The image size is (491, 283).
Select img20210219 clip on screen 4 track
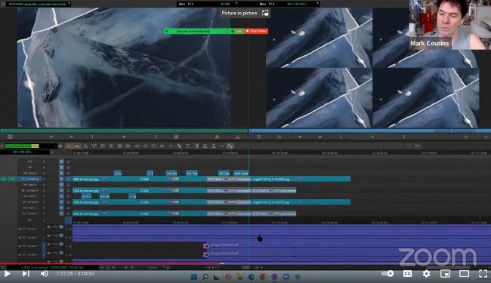(x=301, y=179)
